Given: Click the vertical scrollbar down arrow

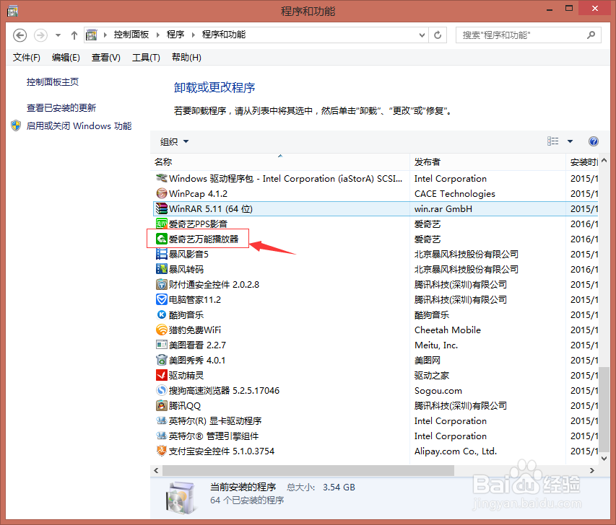Looking at the screenshot, I should click(x=604, y=459).
